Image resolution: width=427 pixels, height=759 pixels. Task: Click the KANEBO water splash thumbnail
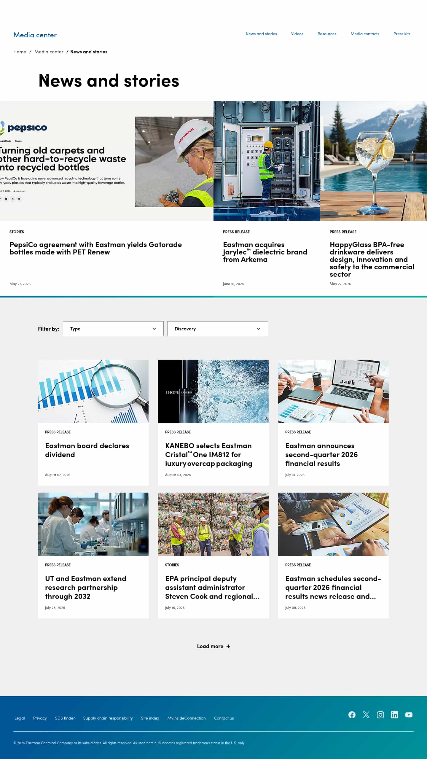click(x=213, y=392)
